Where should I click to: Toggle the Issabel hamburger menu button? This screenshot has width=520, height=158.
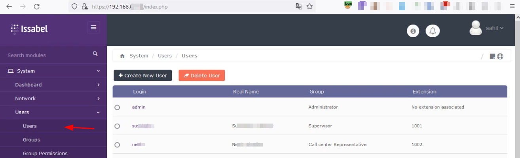[93, 27]
